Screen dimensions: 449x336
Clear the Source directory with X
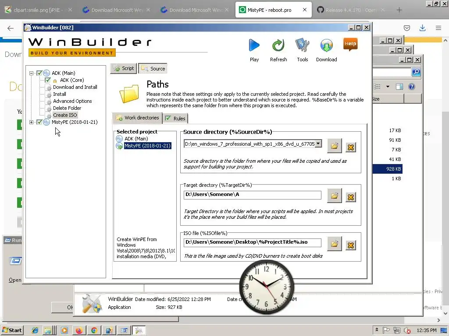350,147
